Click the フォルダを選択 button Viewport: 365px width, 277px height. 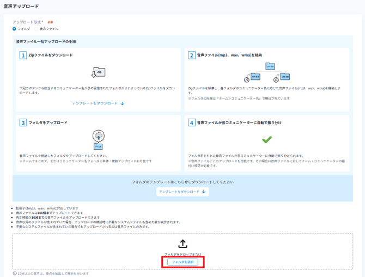click(x=182, y=262)
